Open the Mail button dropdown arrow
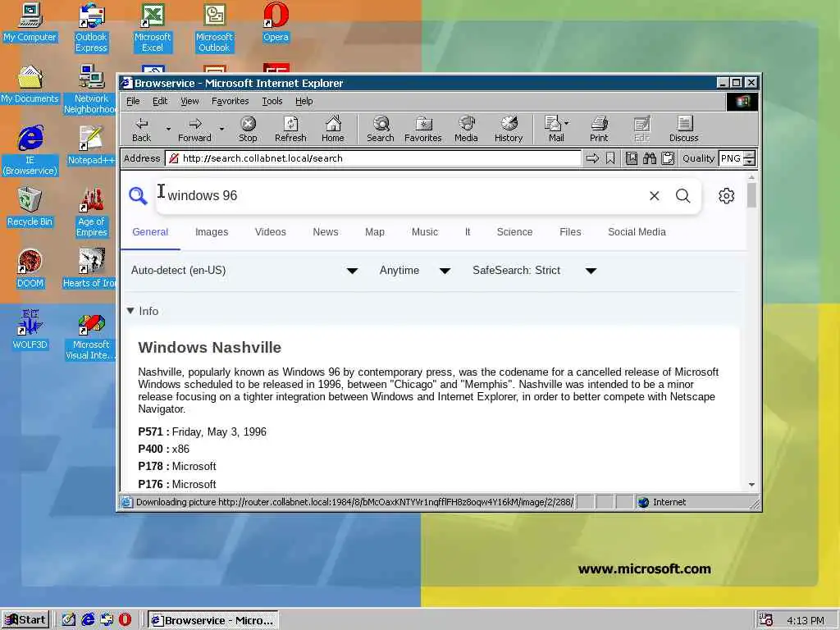Screen dimensions: 840x630 (x=567, y=123)
